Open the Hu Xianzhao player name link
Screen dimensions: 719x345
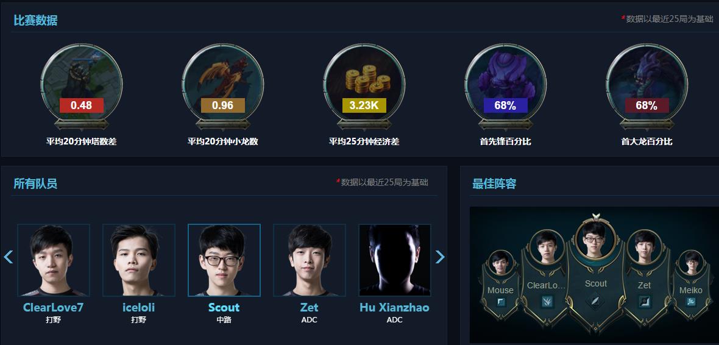[394, 307]
